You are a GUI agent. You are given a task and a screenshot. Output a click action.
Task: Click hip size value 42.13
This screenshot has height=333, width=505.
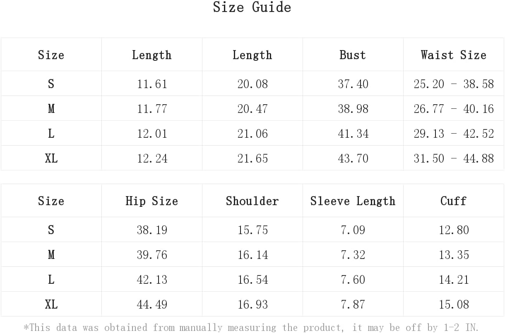pos(152,280)
